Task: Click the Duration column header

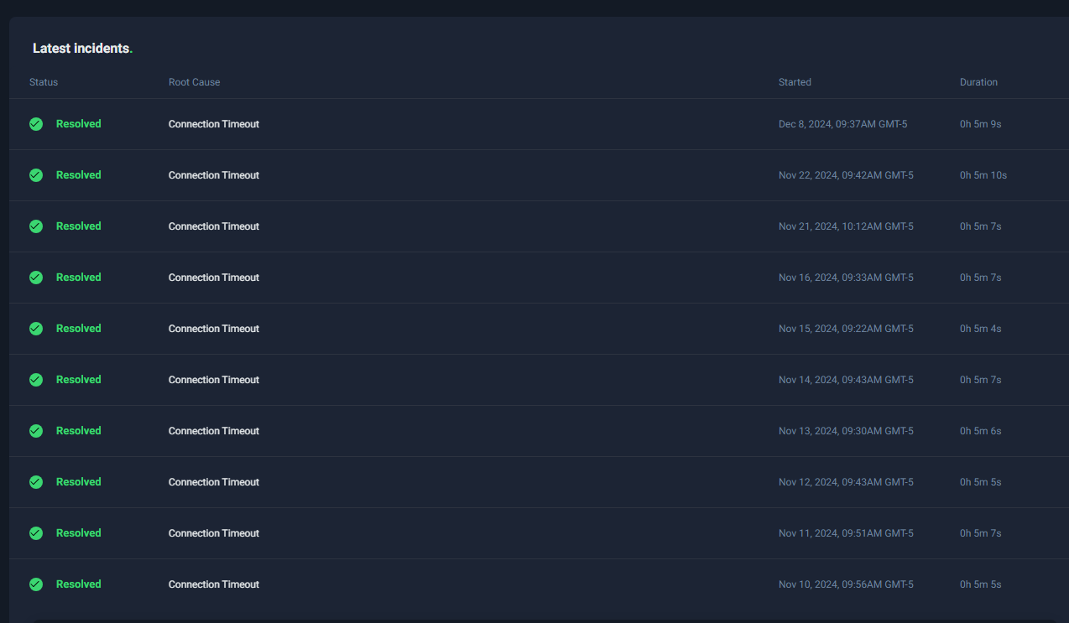Action: (978, 82)
